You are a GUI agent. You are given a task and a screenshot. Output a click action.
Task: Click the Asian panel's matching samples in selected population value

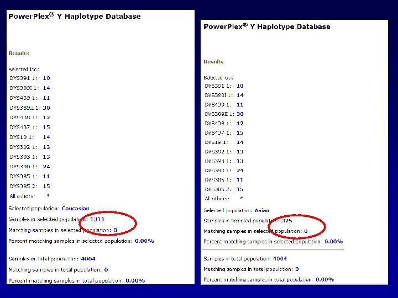coord(306,231)
